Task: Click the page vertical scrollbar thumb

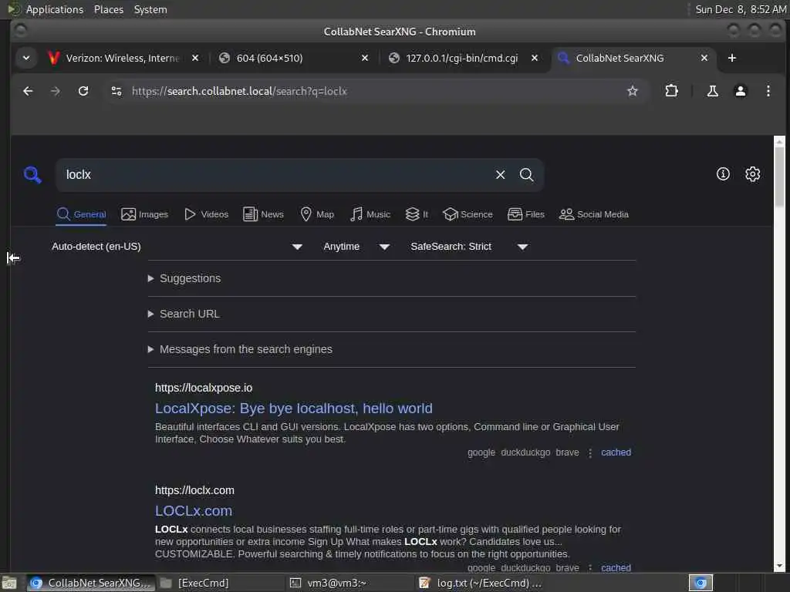Action: [779, 177]
